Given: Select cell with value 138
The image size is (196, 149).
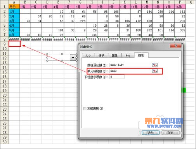Looking at the screenshot, I should click(92, 35).
